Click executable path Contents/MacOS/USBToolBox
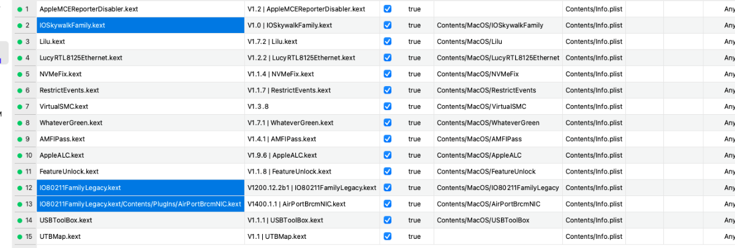Viewport: 735px width, 248px height. pos(498,220)
